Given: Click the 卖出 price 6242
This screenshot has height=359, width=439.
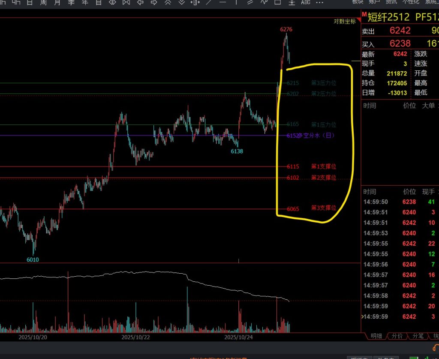Looking at the screenshot, I should point(400,30).
